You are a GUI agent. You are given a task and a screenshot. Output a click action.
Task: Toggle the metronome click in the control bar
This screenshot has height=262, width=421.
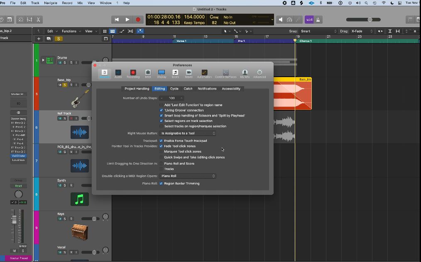click(318, 19)
